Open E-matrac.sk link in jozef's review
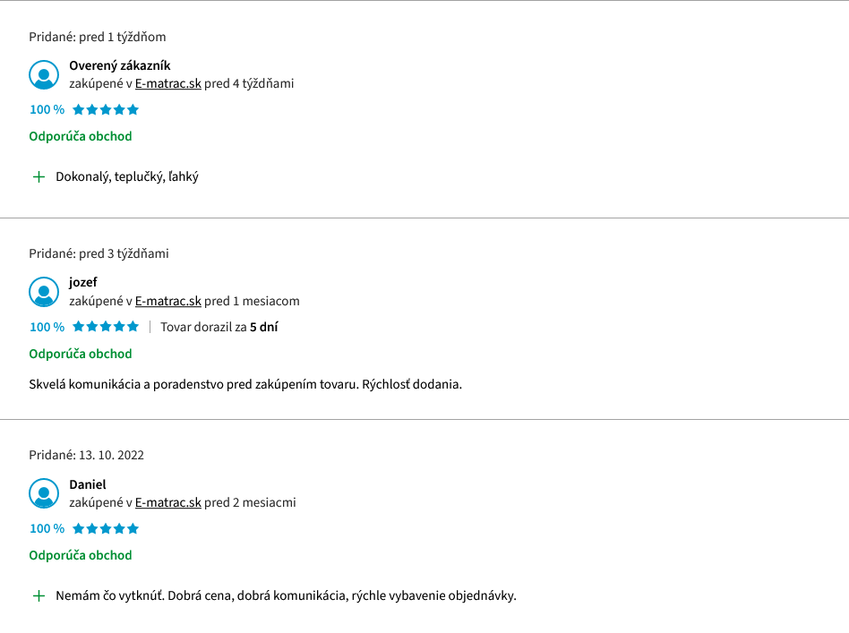The height and width of the screenshot is (633, 849). point(167,301)
